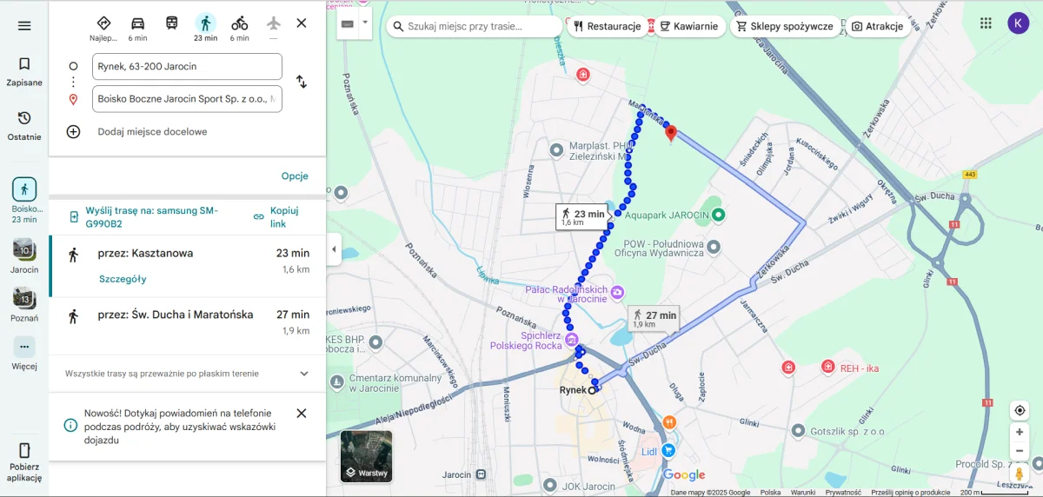This screenshot has width=1043, height=497.
Task: Switch to cycling mode 6 min
Action: [x=240, y=28]
